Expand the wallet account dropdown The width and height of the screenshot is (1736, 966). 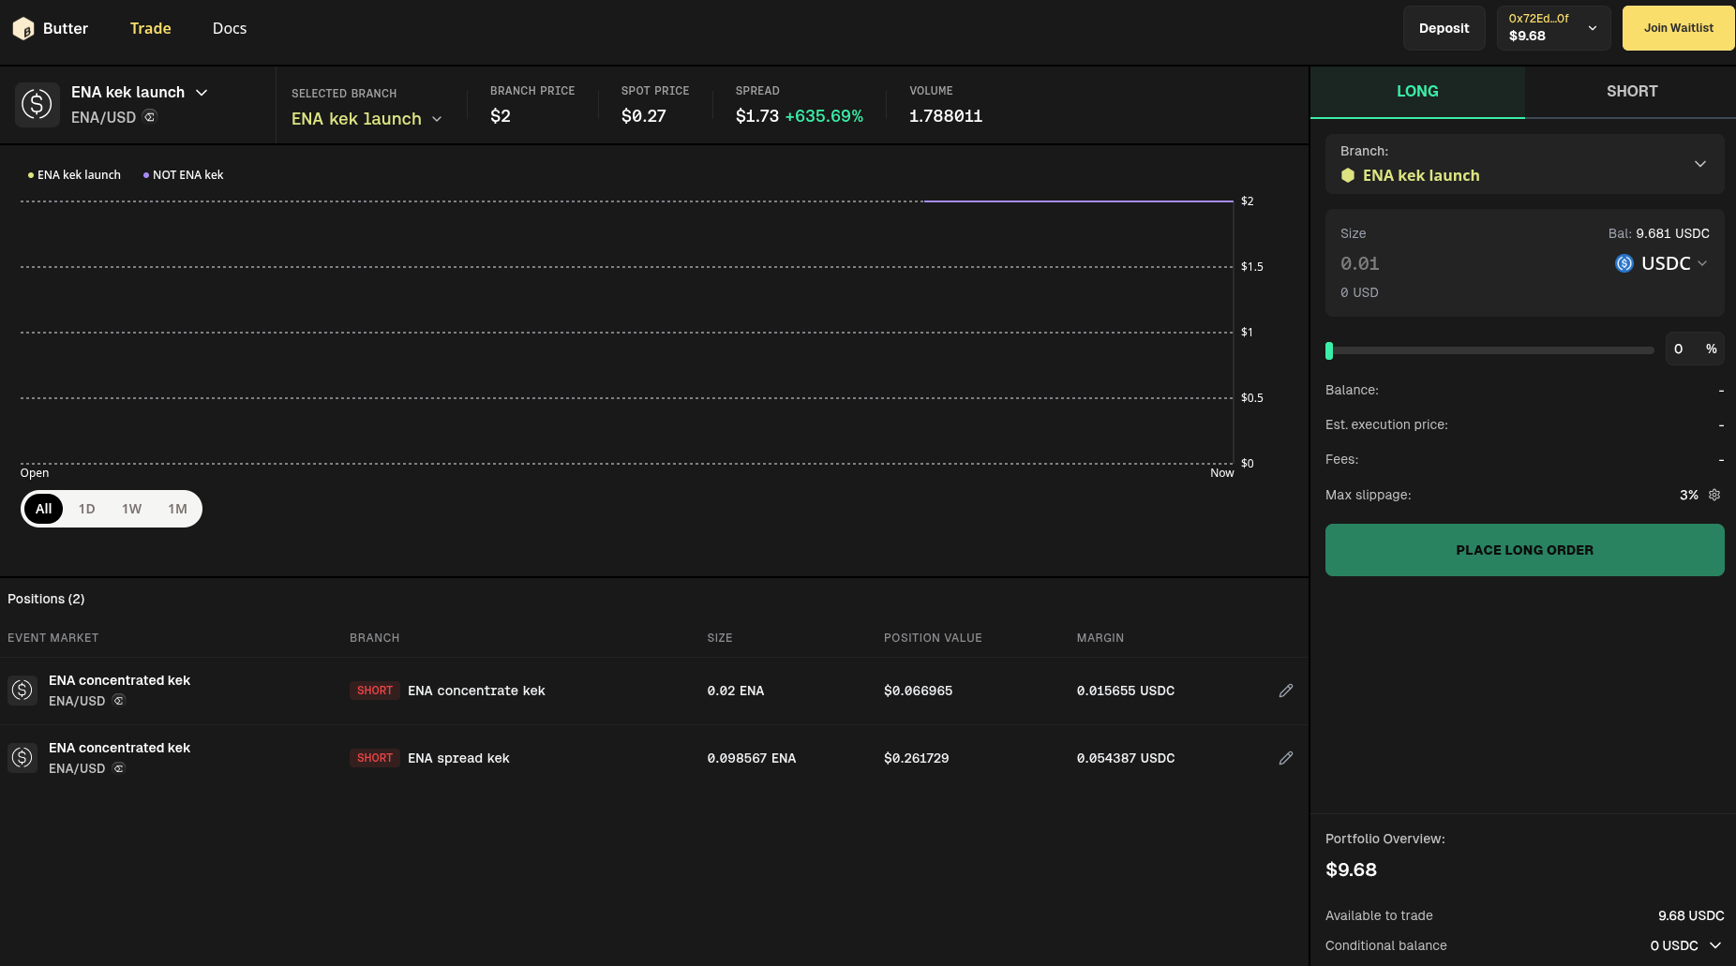pos(1553,28)
